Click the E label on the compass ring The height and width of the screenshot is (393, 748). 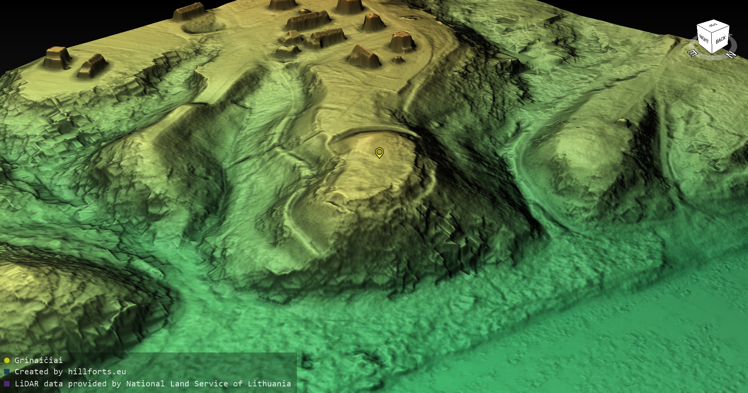692,53
